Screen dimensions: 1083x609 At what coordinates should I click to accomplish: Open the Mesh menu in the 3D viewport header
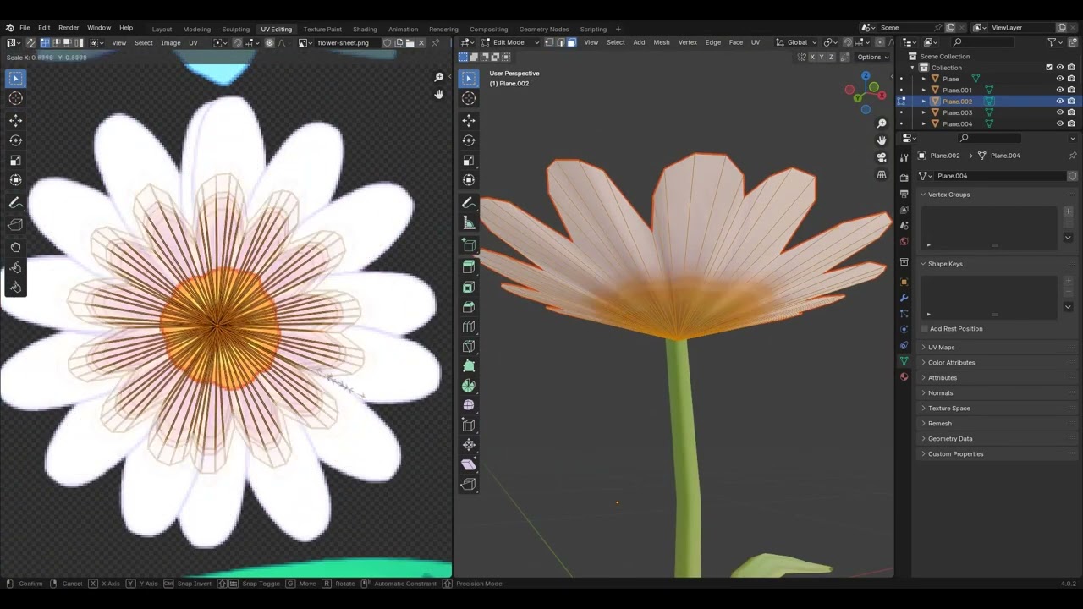(x=661, y=42)
